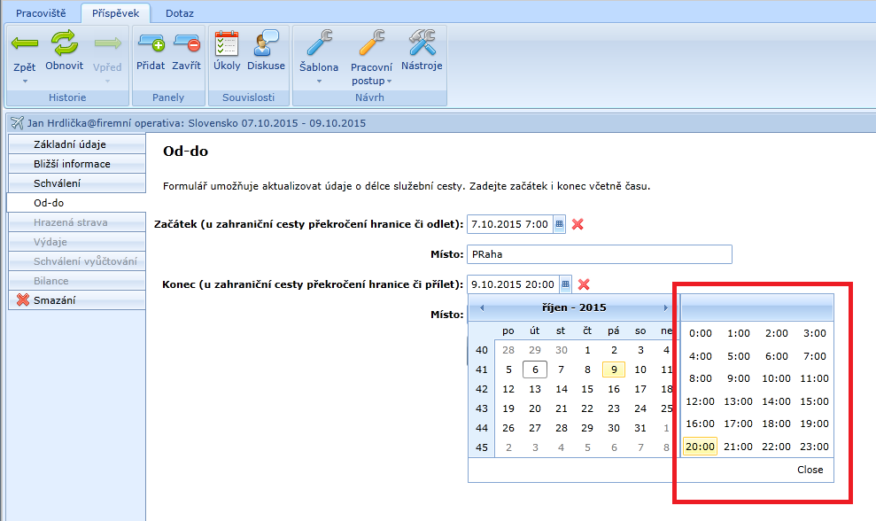The width and height of the screenshot is (876, 521).
Task: Click the Místo input field with PRaha
Action: click(599, 255)
